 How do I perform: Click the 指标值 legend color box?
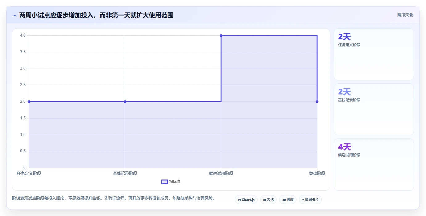164,182
